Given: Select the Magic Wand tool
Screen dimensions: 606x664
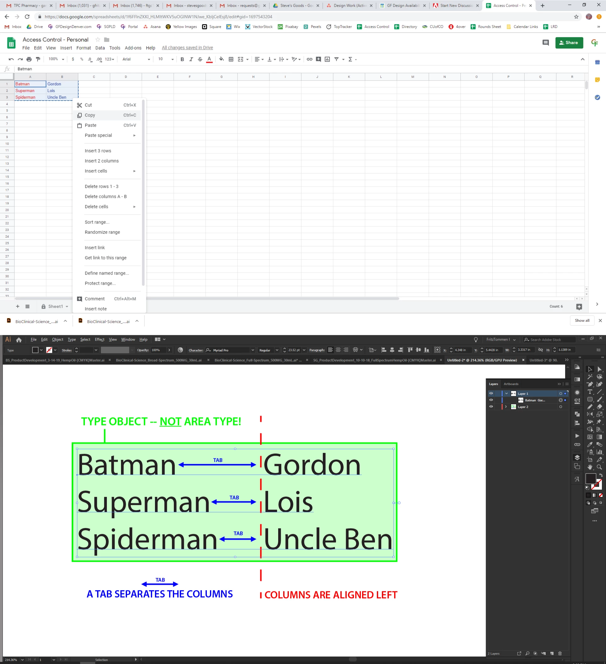Looking at the screenshot, I should click(590, 376).
